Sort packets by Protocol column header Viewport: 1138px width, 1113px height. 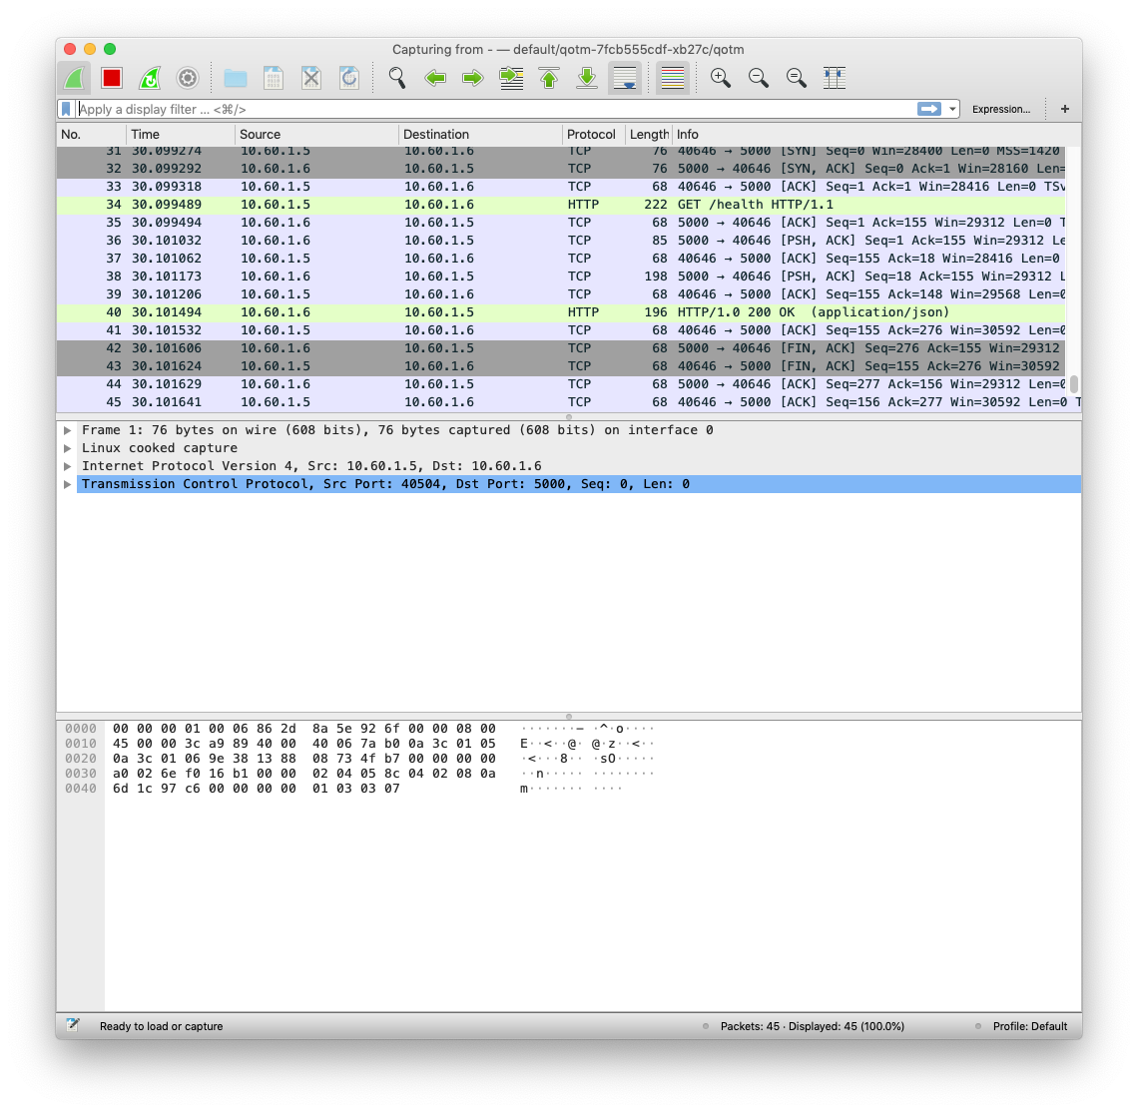coord(594,134)
